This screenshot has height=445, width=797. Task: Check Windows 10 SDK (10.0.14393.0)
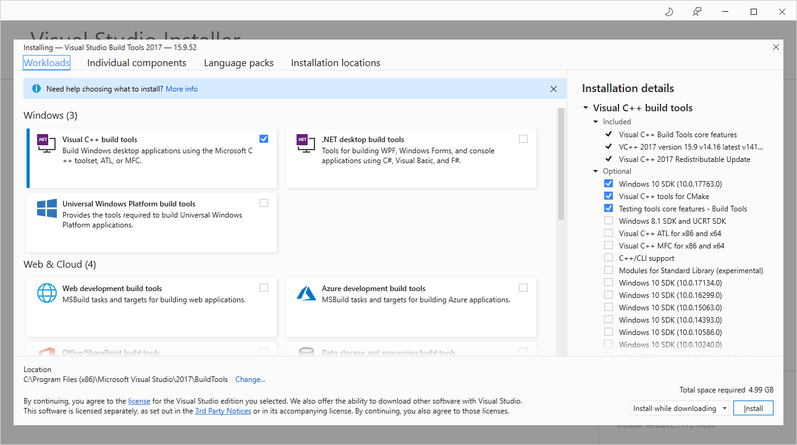609,320
